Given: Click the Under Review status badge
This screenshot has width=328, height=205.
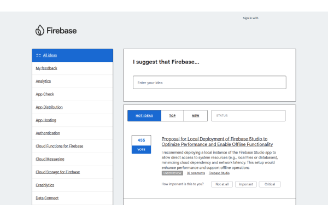Looking at the screenshot, I should [x=172, y=173].
